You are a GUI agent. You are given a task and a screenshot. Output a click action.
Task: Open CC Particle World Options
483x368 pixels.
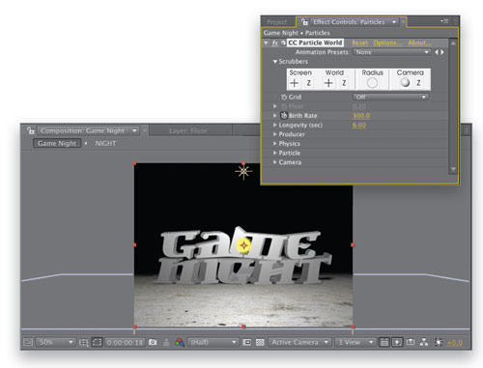387,42
